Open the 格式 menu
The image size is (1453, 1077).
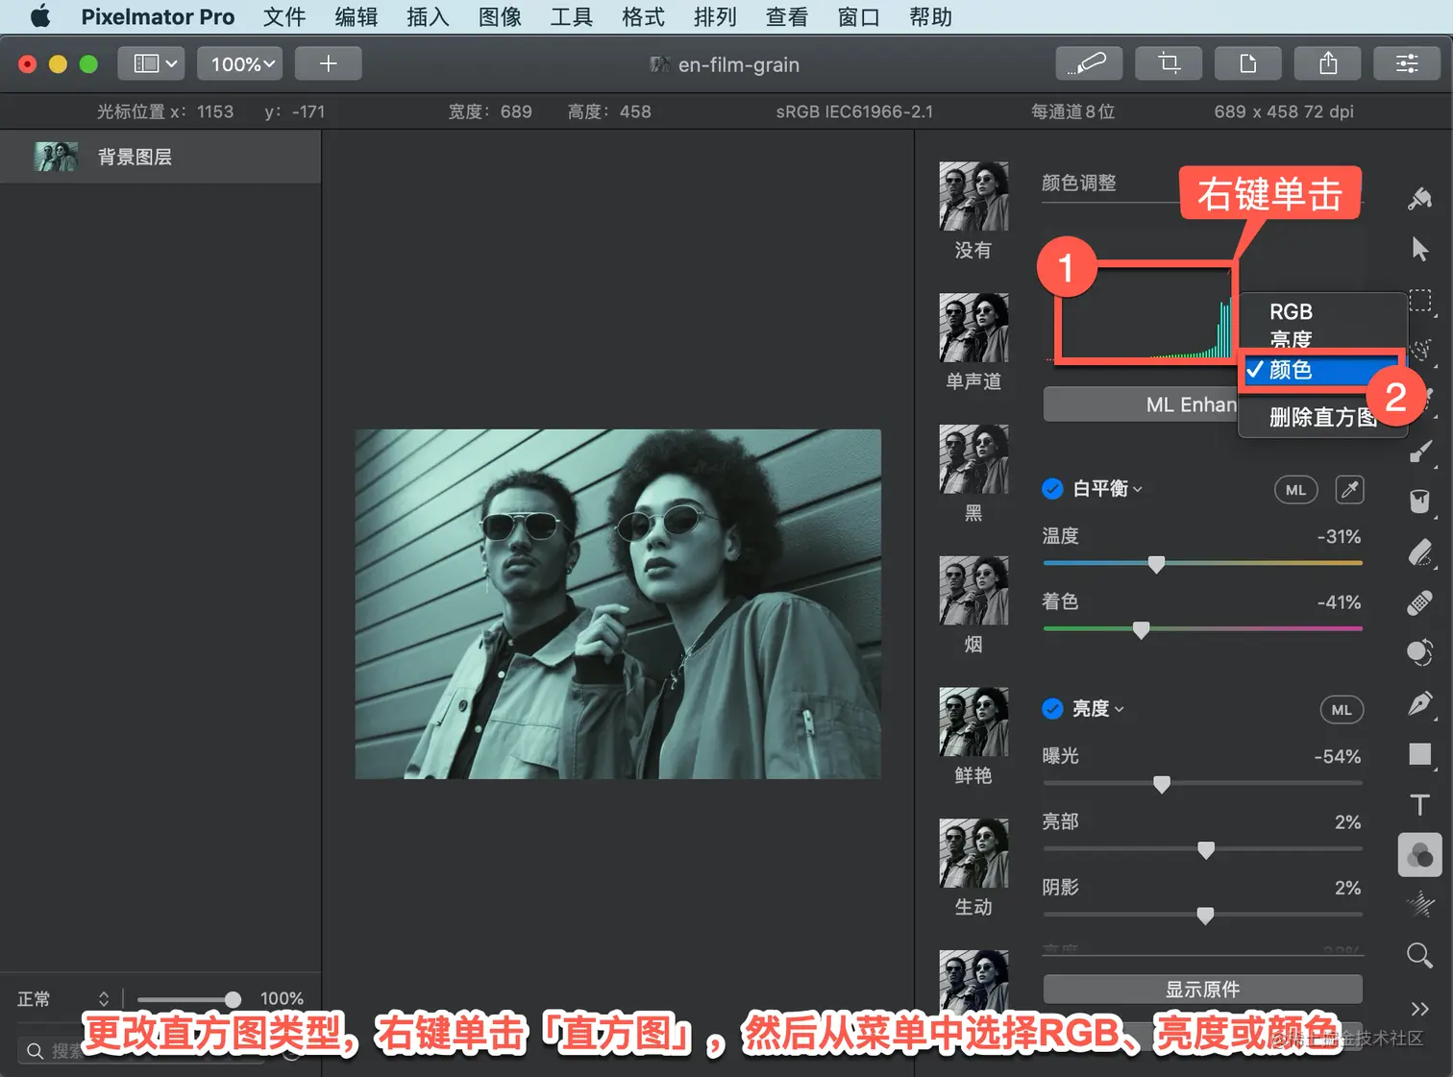643,17
